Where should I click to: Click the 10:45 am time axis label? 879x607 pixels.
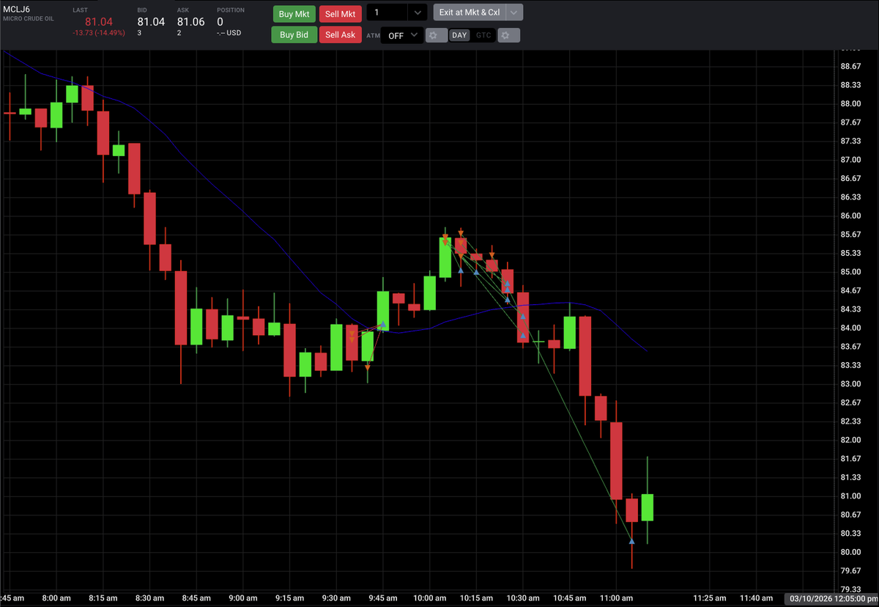pos(570,598)
